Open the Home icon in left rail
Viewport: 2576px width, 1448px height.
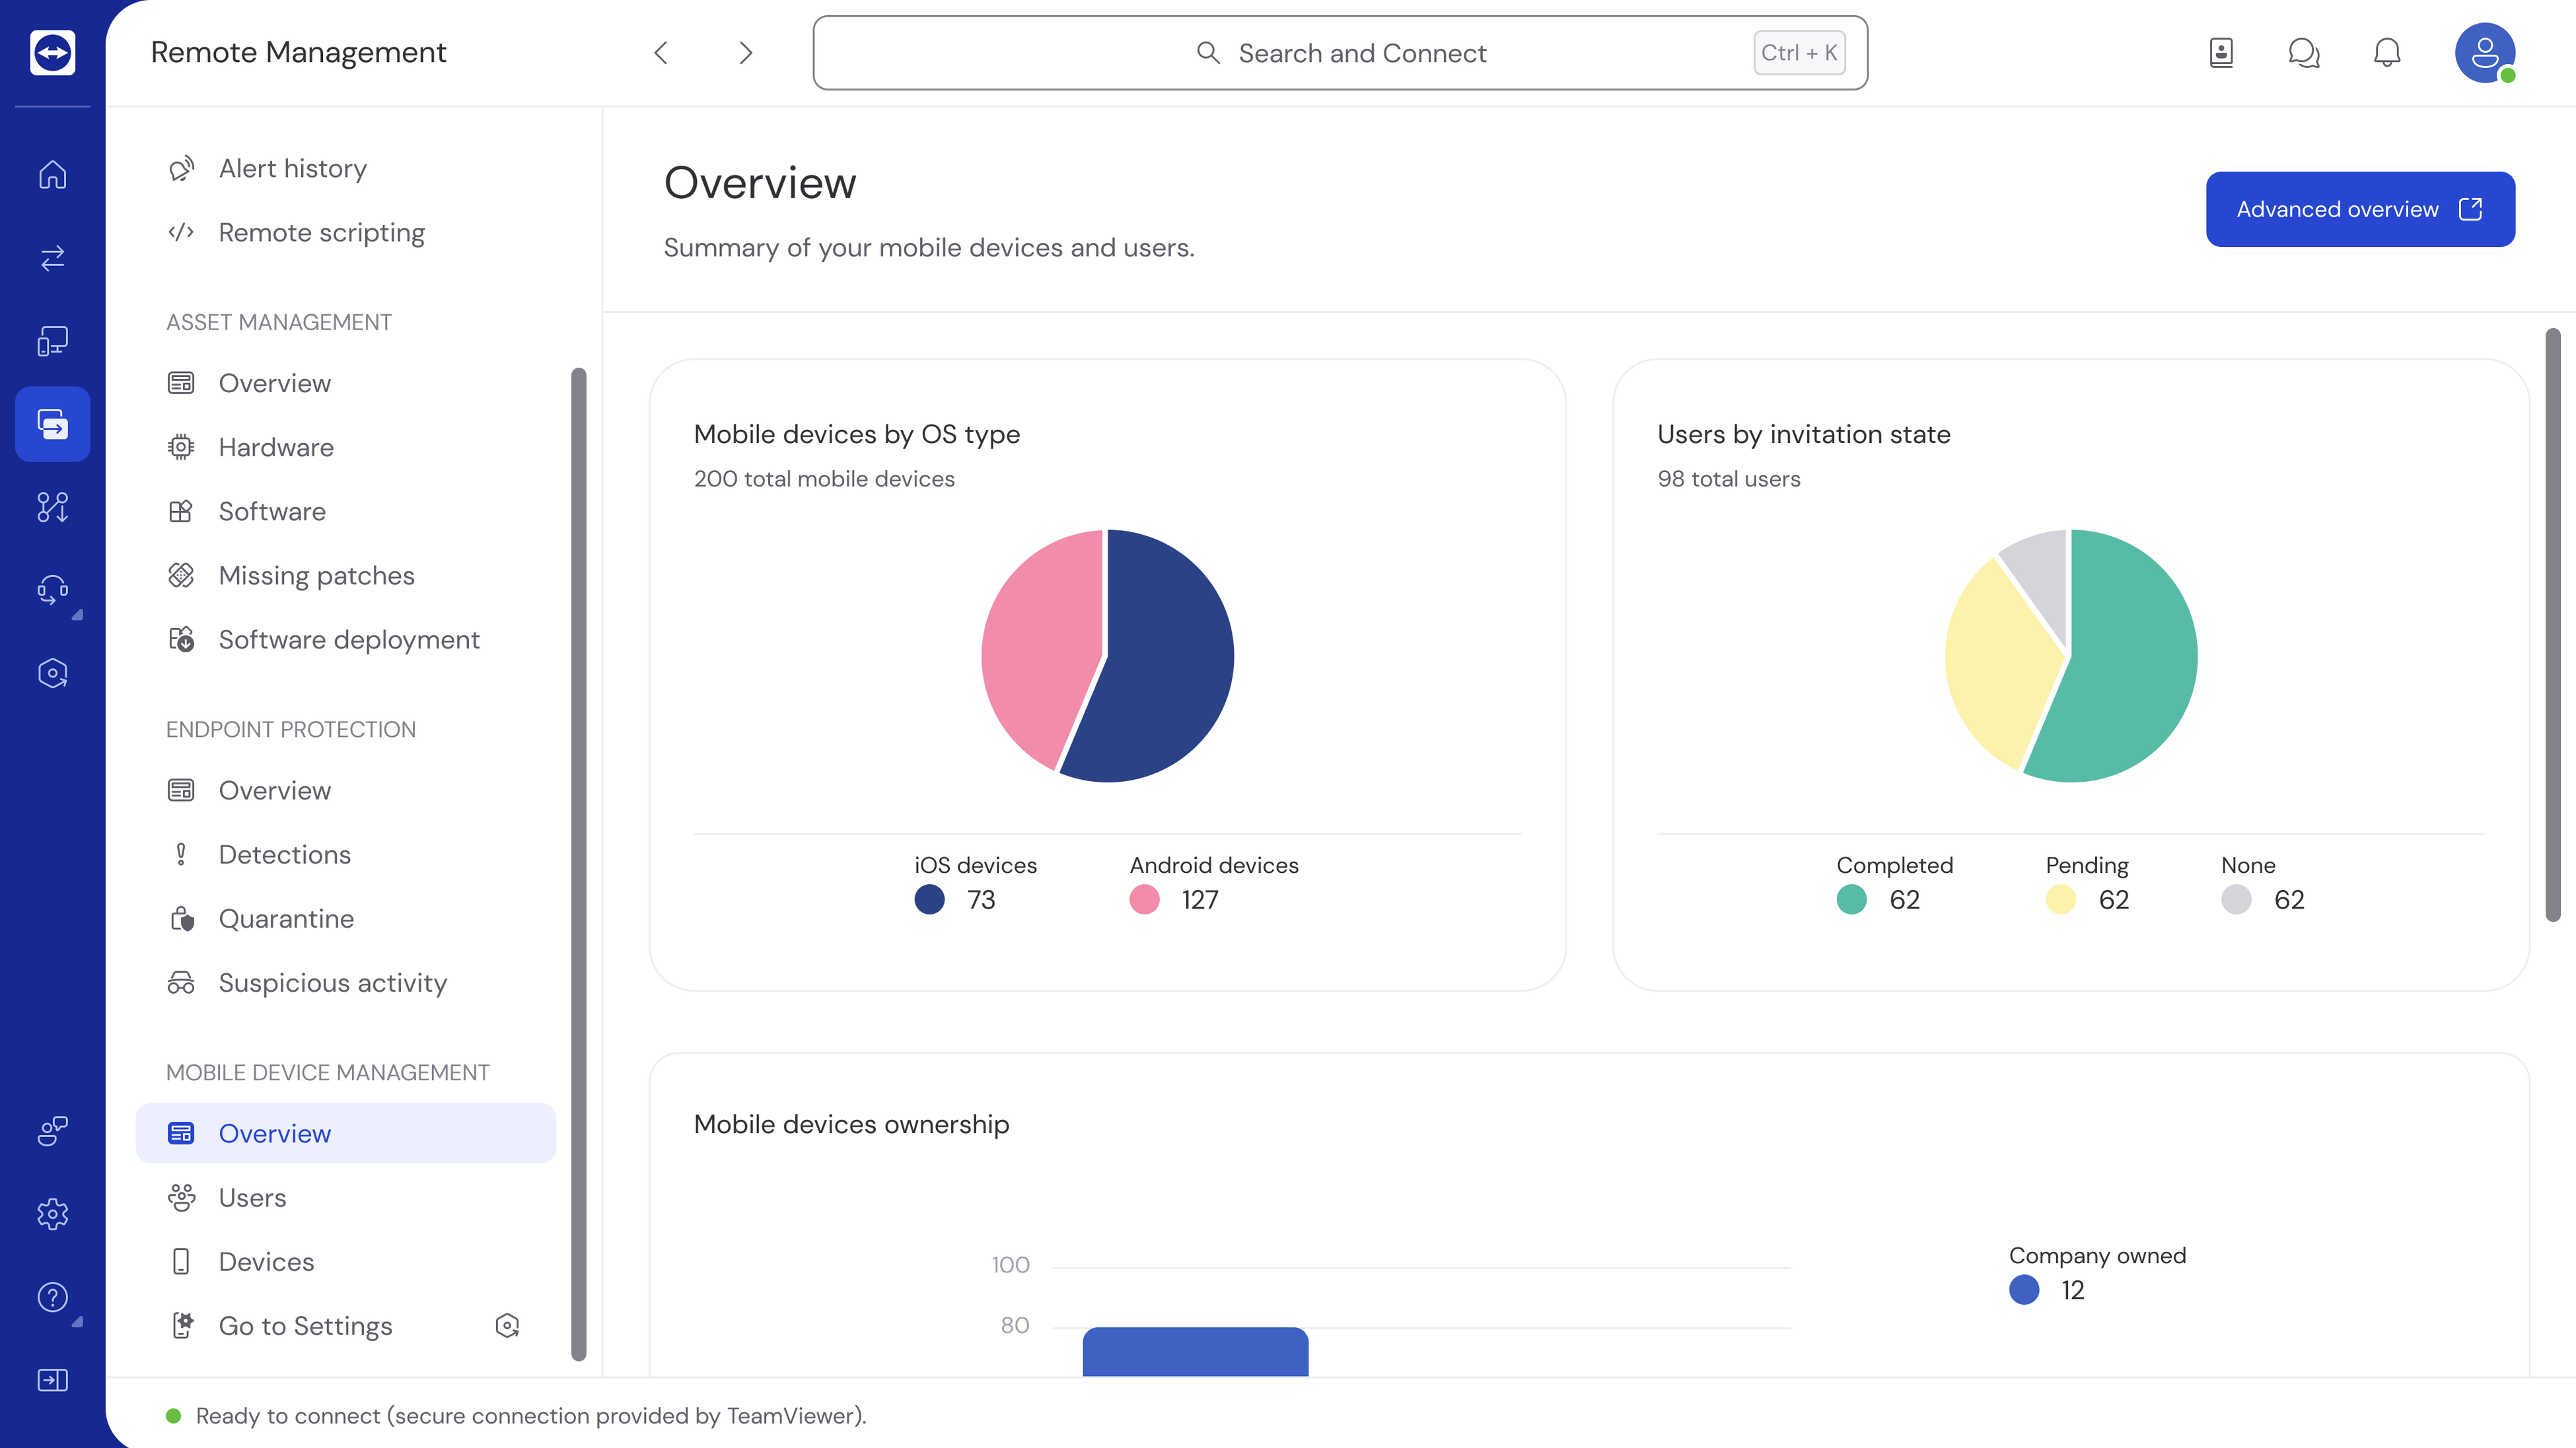[52, 175]
